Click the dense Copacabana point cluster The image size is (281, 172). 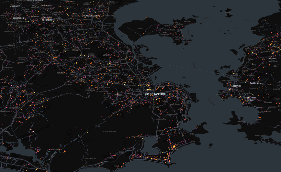pyautogui.click(x=174, y=146)
